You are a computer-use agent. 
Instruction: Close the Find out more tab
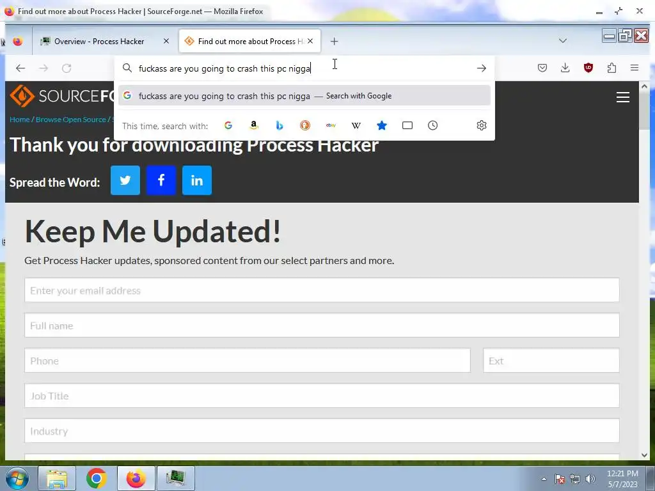pyautogui.click(x=310, y=41)
